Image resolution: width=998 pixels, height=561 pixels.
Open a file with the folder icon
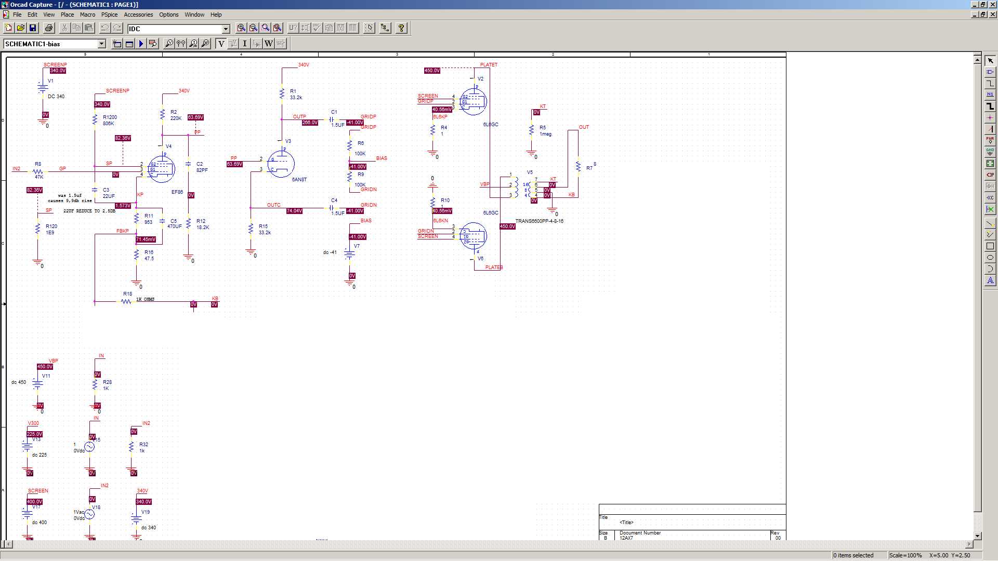tap(21, 28)
